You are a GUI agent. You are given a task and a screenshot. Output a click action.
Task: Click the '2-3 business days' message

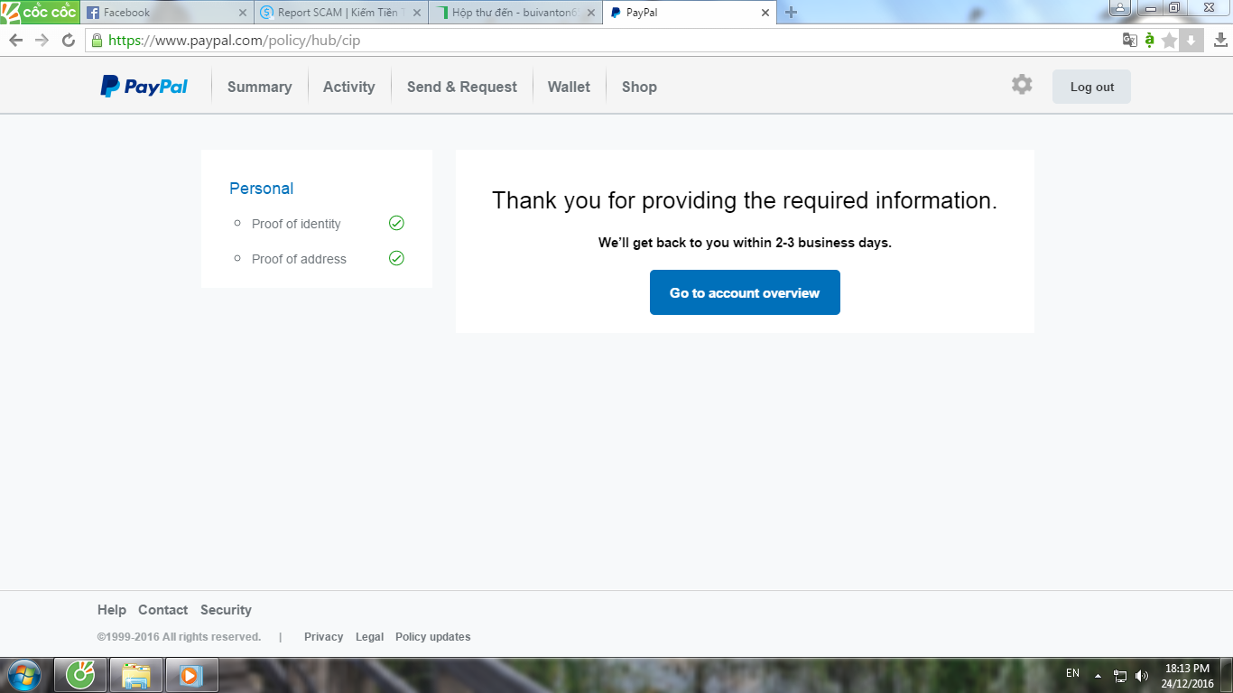745,243
